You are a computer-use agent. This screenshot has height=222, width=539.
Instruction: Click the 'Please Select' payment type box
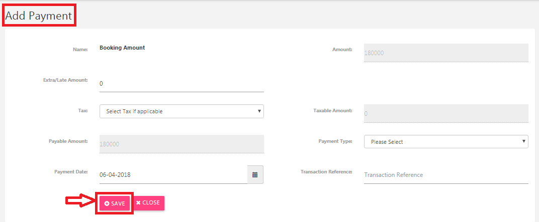(x=446, y=141)
